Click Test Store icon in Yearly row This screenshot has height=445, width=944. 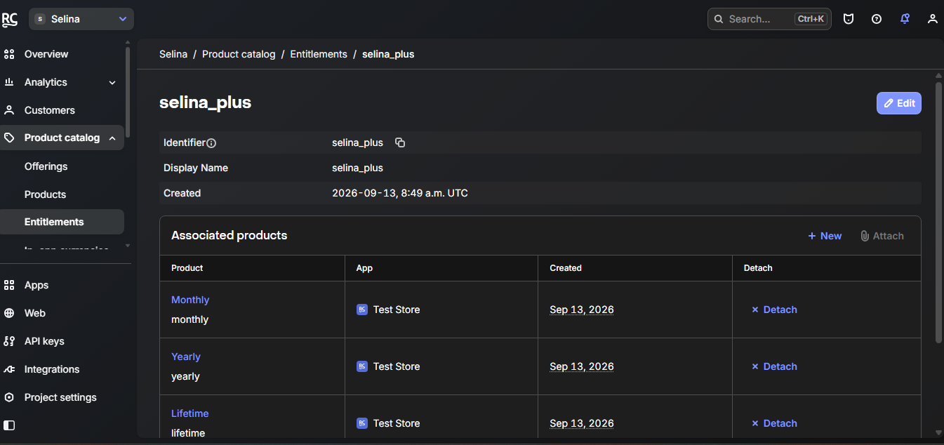point(362,366)
